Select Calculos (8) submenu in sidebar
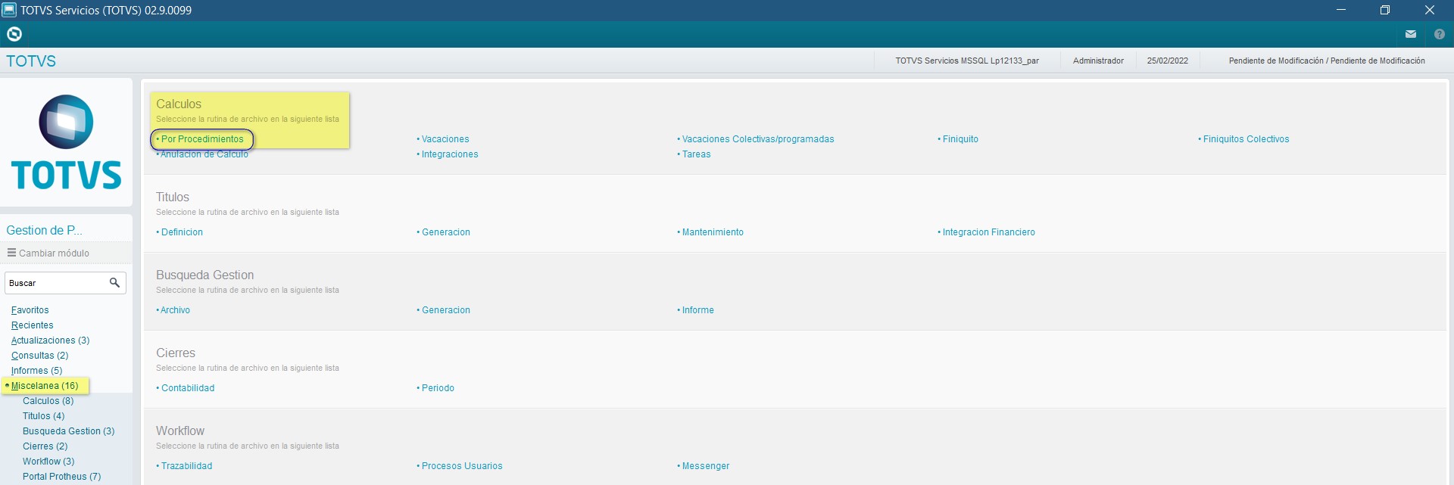This screenshot has height=485, width=1454. point(48,401)
